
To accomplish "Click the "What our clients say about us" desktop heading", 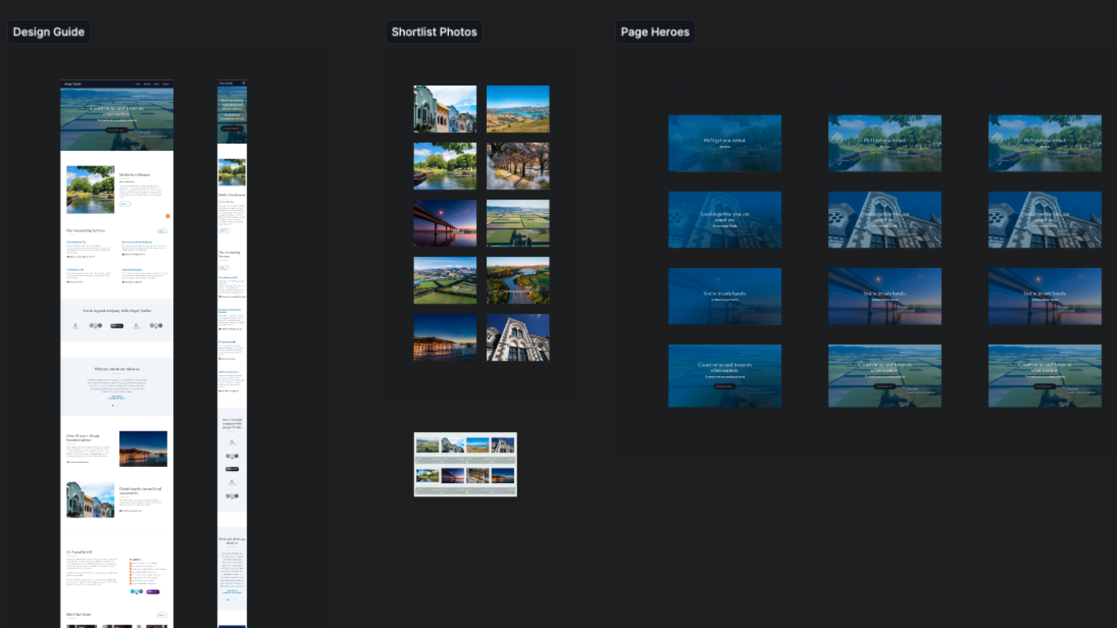I will point(117,369).
